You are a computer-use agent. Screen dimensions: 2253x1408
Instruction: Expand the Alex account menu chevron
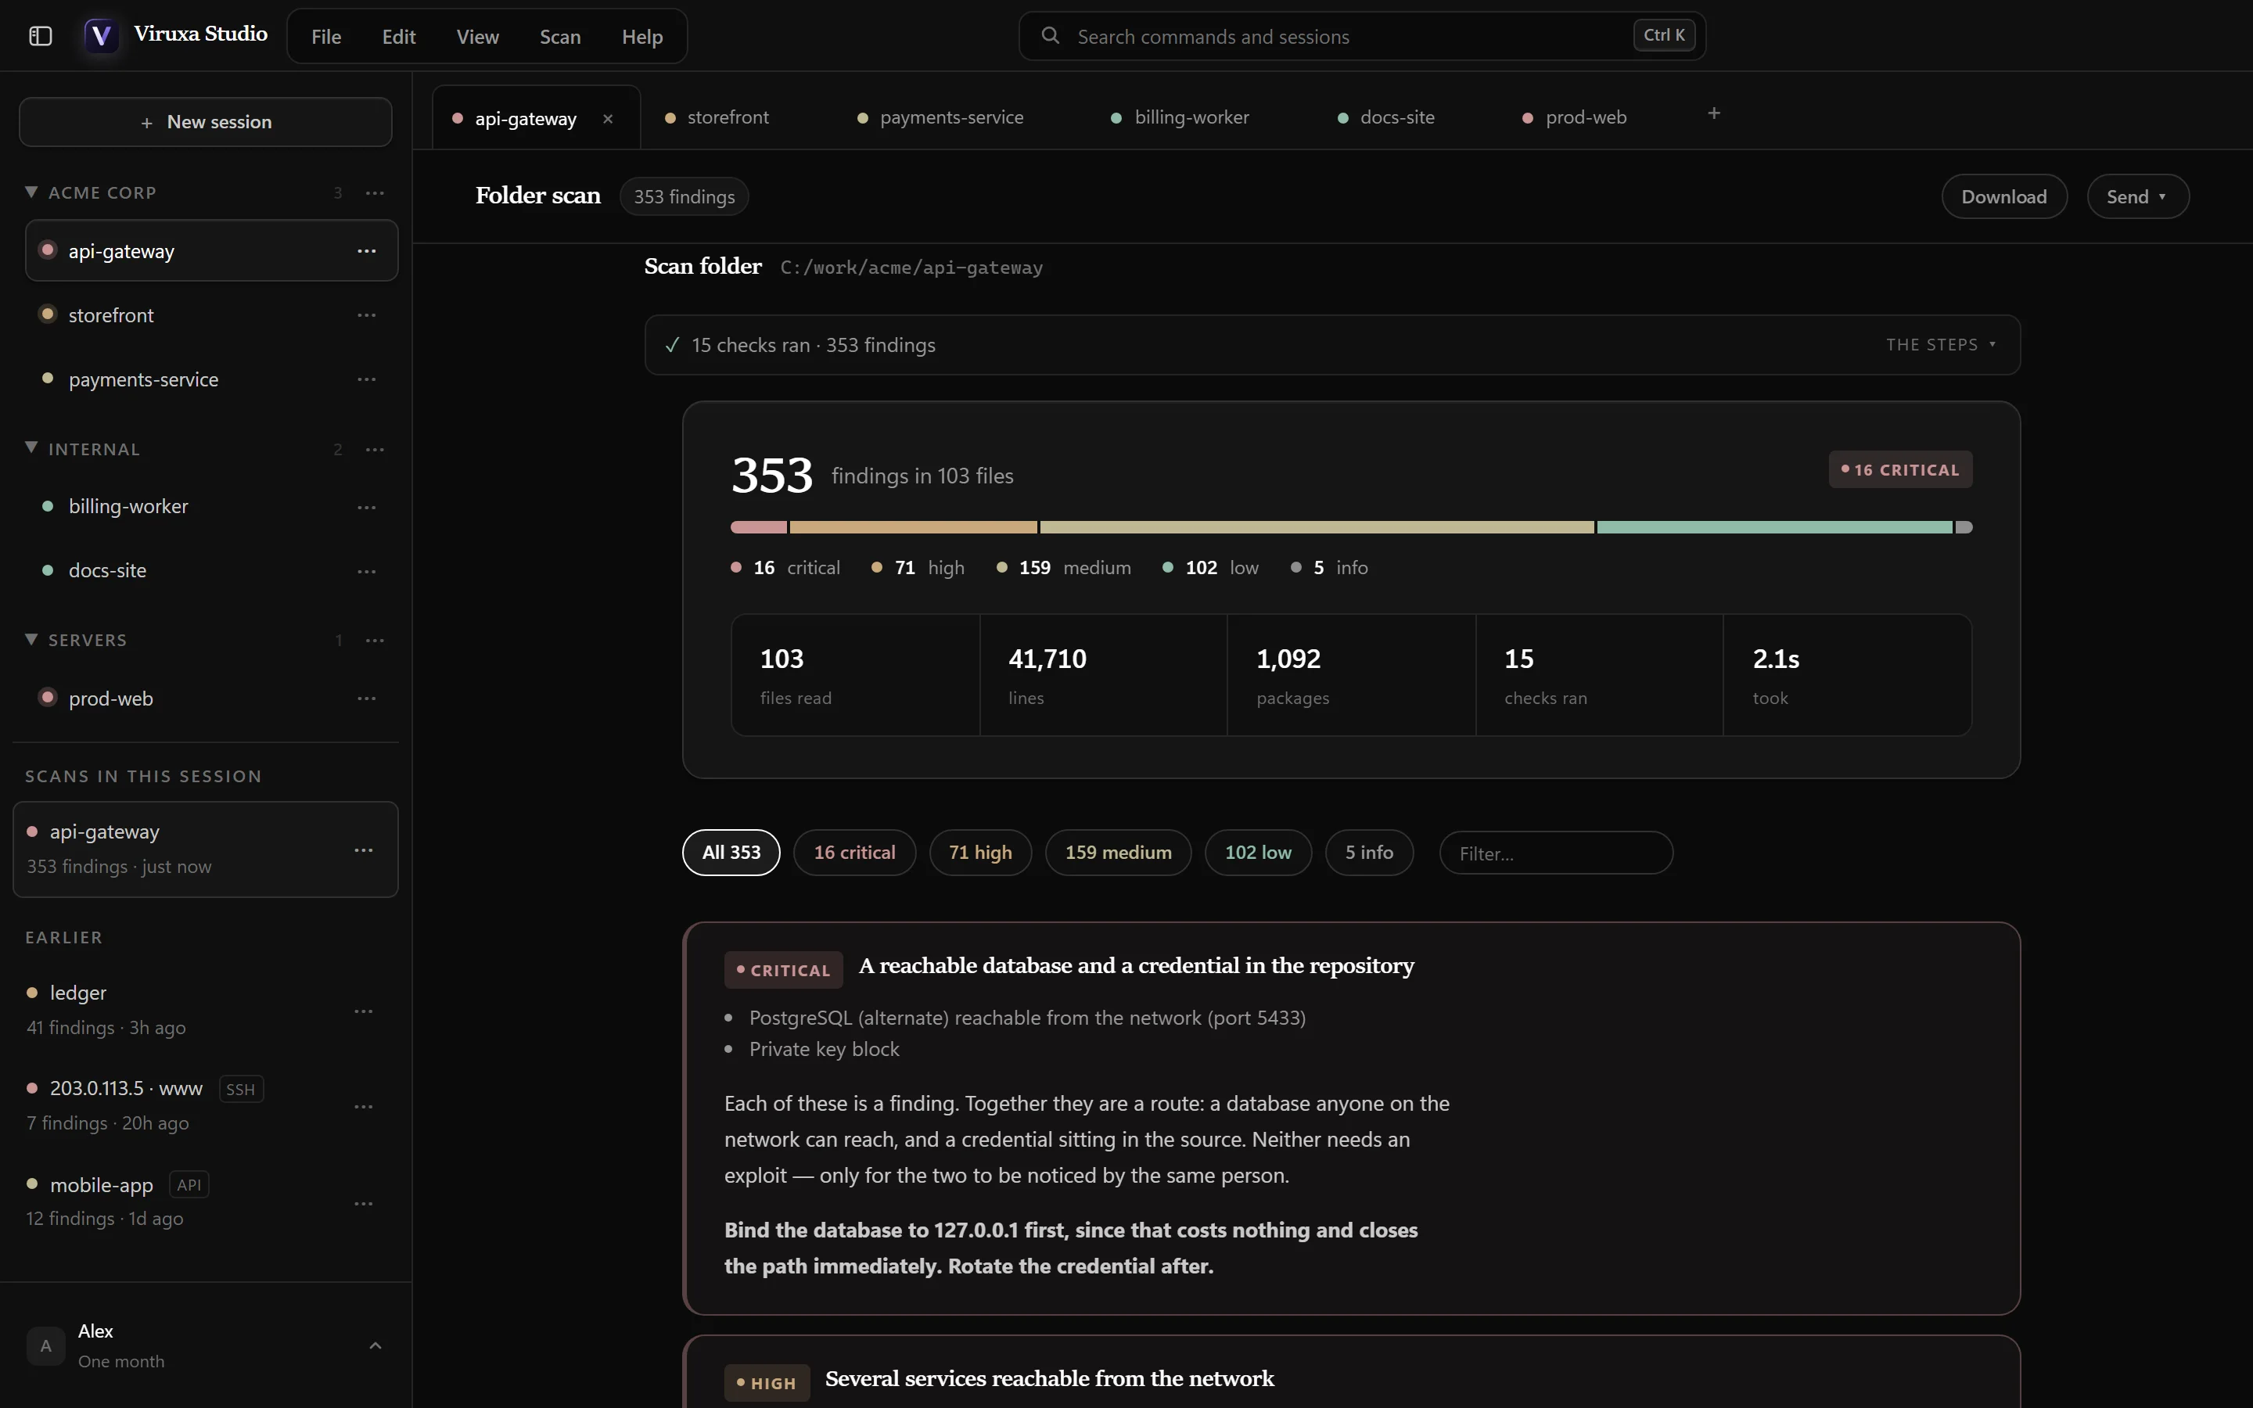point(375,1345)
